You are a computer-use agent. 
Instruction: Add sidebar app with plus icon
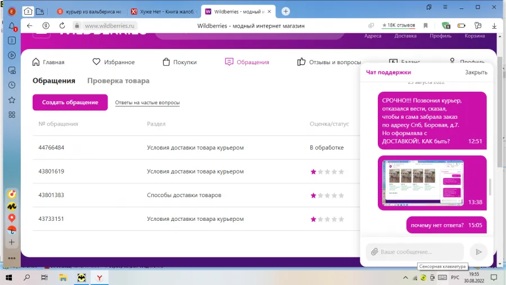pos(12,242)
